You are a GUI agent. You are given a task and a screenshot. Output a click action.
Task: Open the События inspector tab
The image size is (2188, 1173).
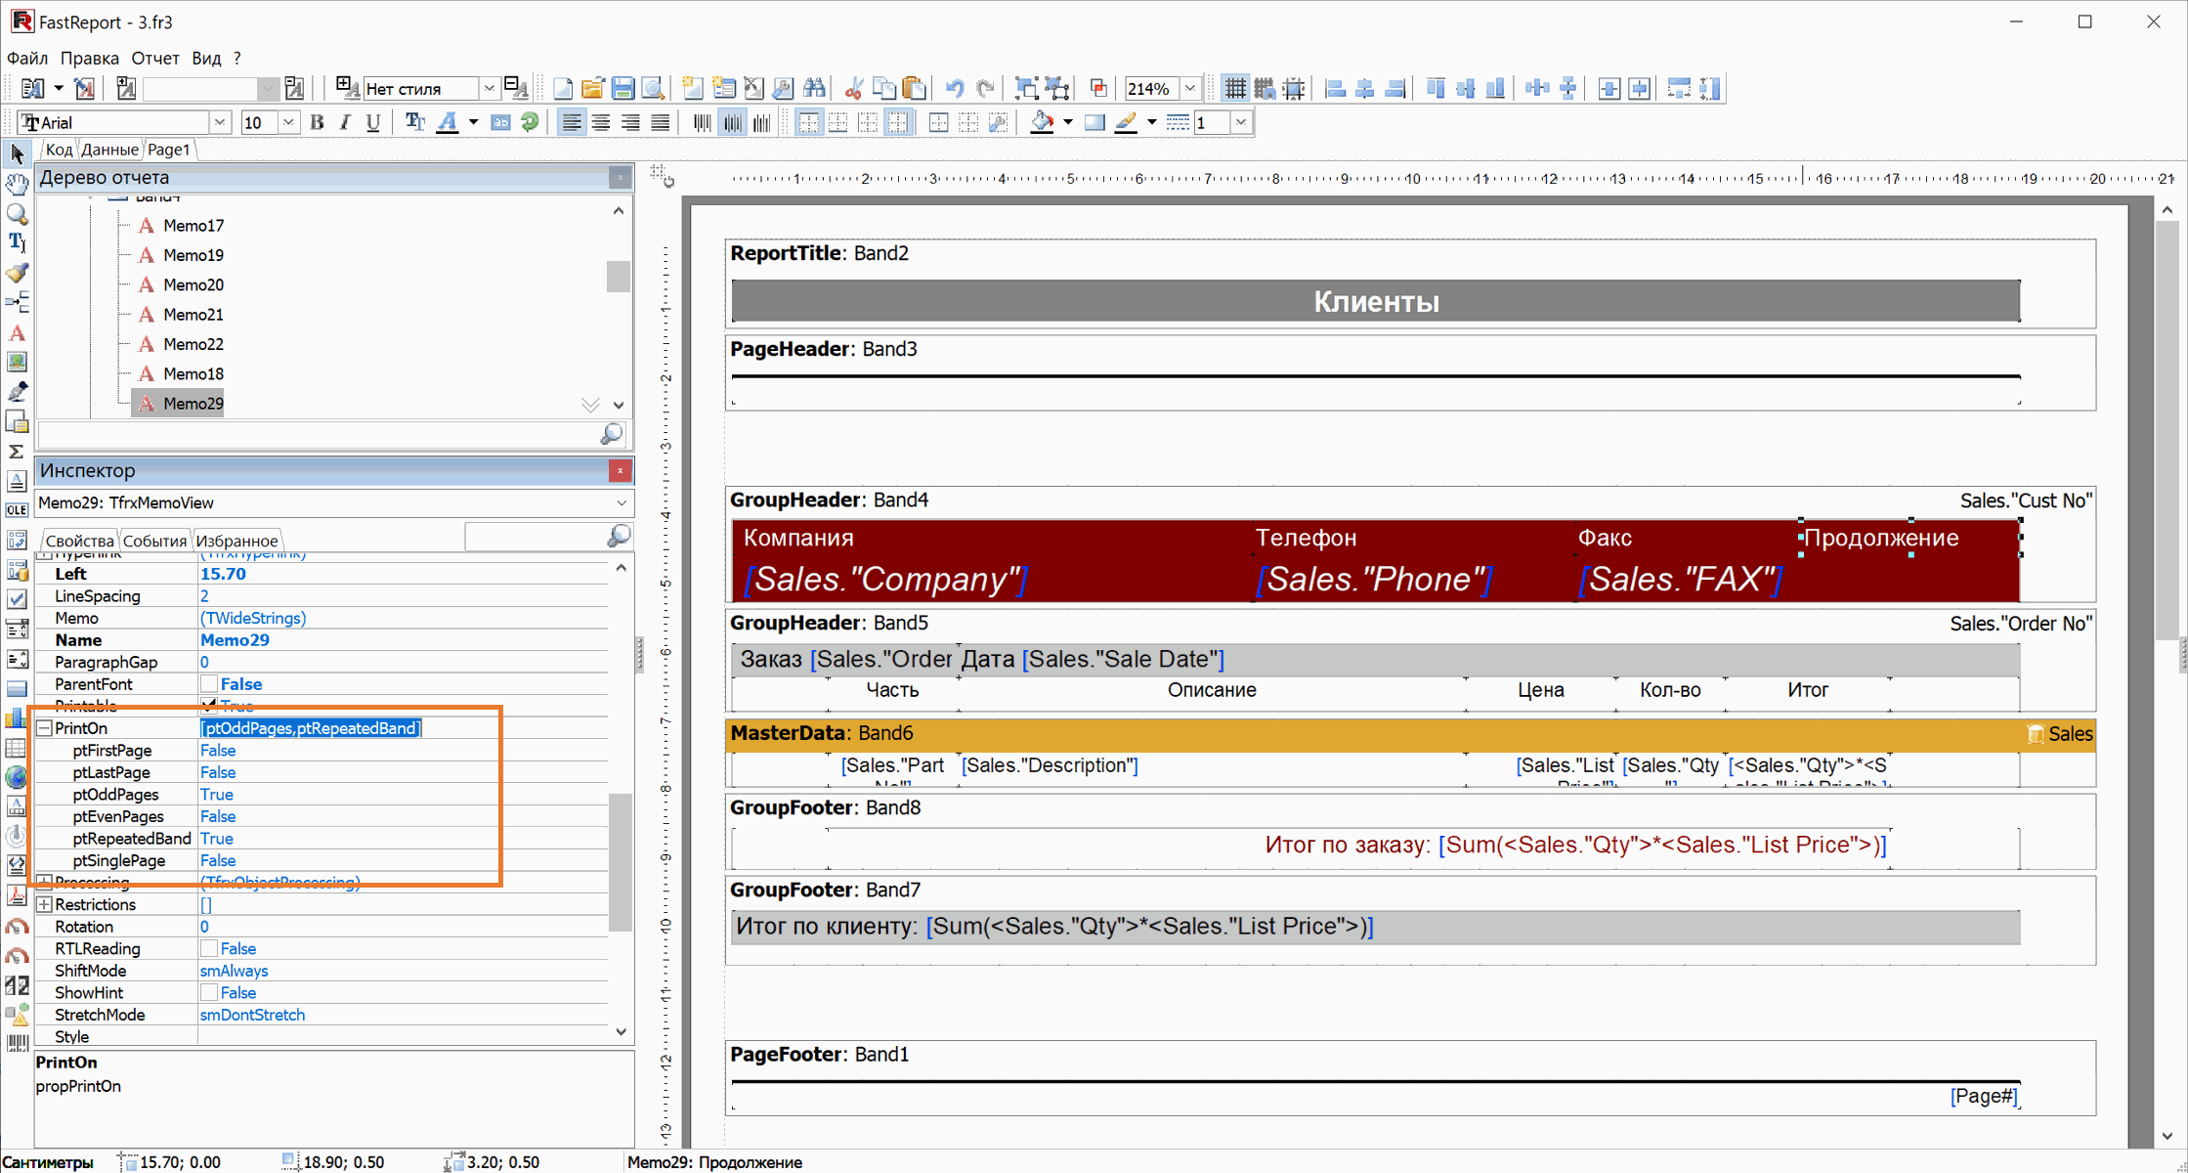coord(154,541)
